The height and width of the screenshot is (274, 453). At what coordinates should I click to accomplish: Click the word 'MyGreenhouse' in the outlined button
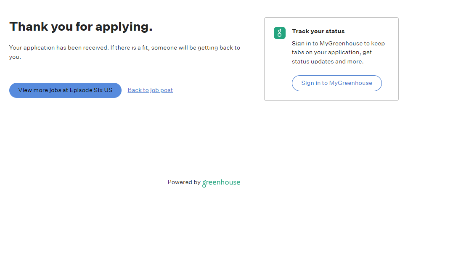[351, 83]
